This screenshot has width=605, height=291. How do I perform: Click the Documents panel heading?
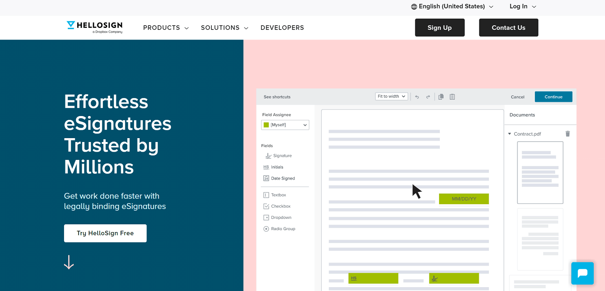(x=522, y=115)
